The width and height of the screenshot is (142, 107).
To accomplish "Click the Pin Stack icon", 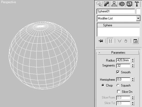I will pyautogui.click(x=101, y=41).
